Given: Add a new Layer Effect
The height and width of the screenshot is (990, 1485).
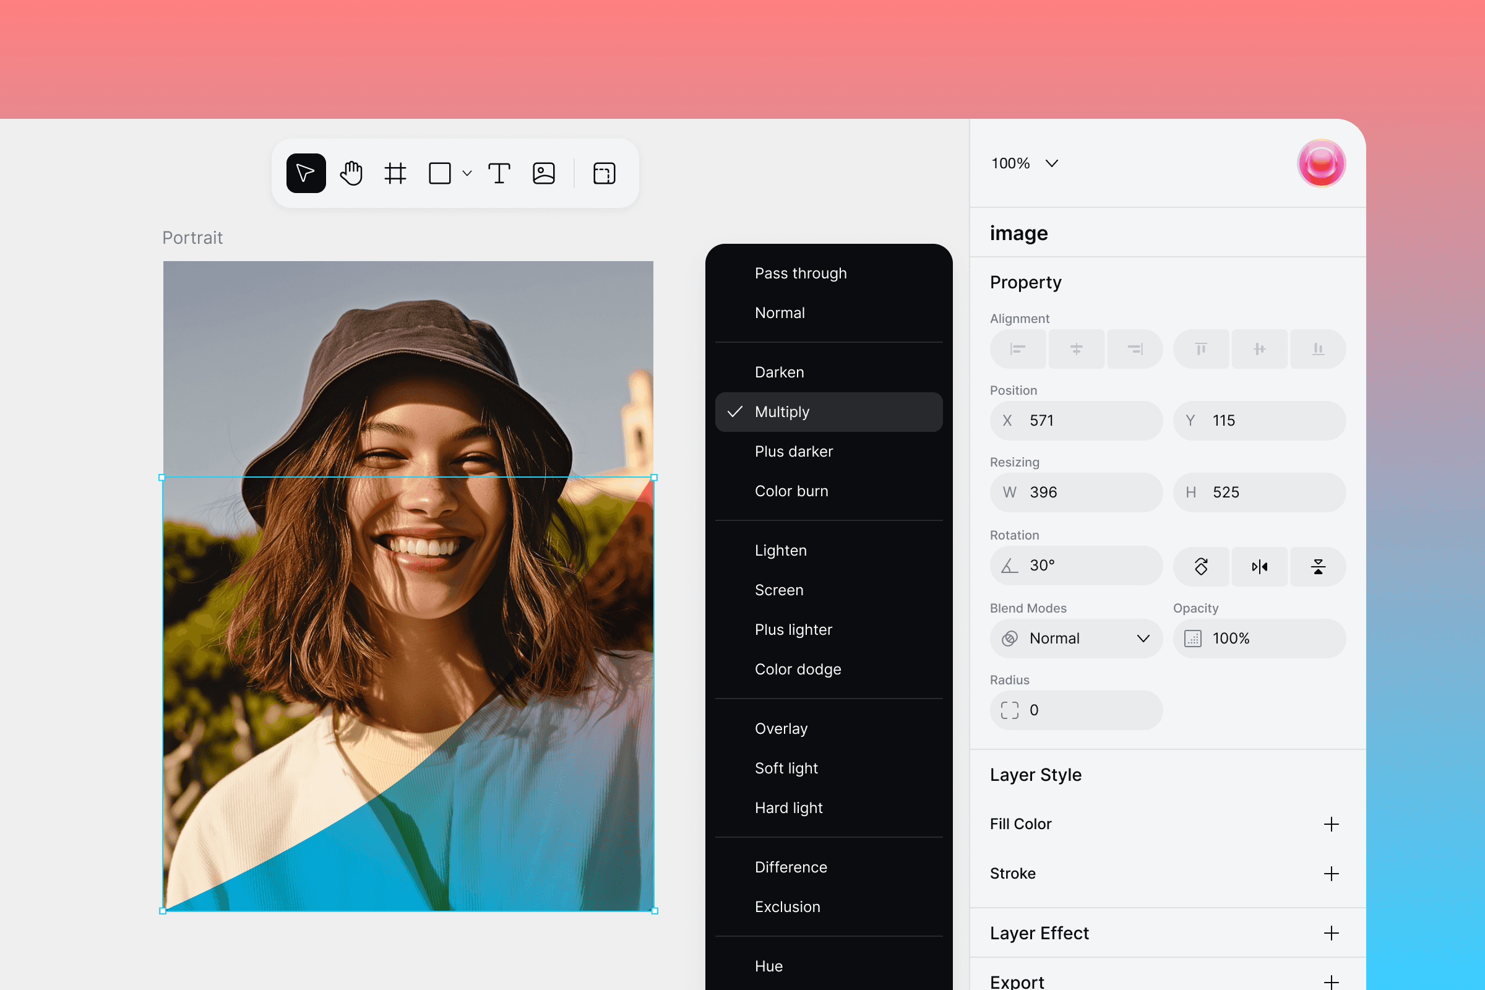Looking at the screenshot, I should click(x=1332, y=933).
